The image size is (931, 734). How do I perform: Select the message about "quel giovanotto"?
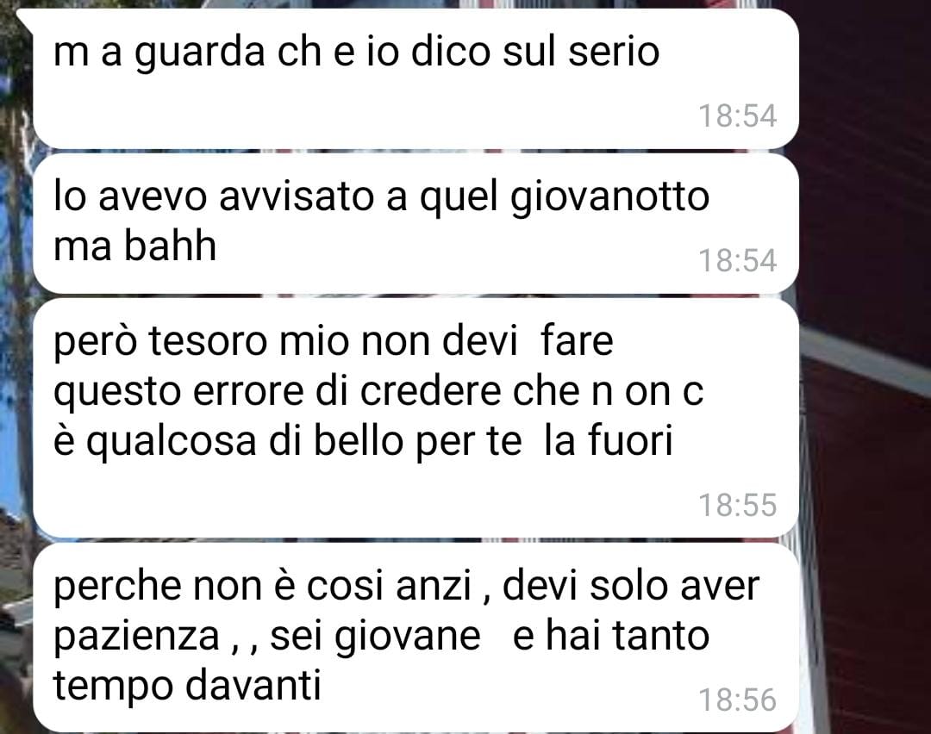click(416, 223)
